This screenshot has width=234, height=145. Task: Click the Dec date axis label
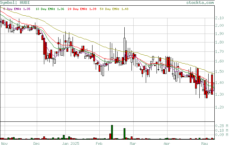click(36, 144)
